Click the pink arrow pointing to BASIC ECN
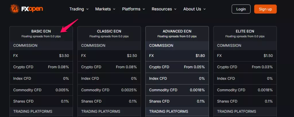This screenshot has width=294, height=117. click(69, 25)
